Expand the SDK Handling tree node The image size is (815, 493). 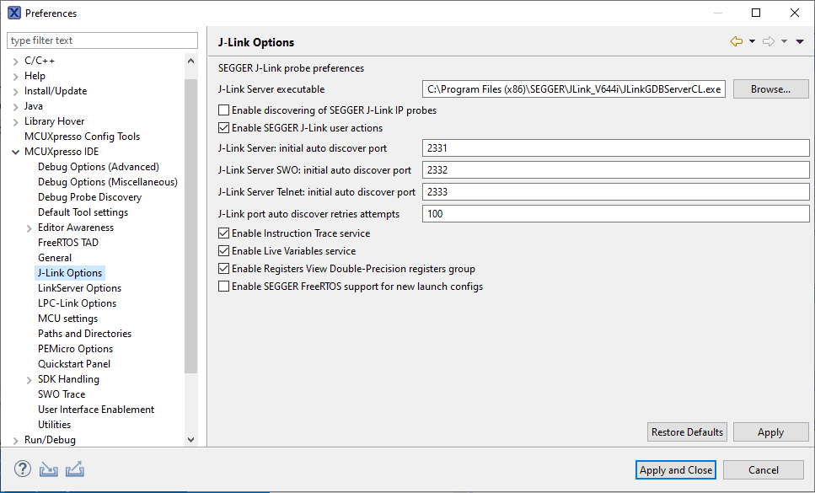pos(29,379)
